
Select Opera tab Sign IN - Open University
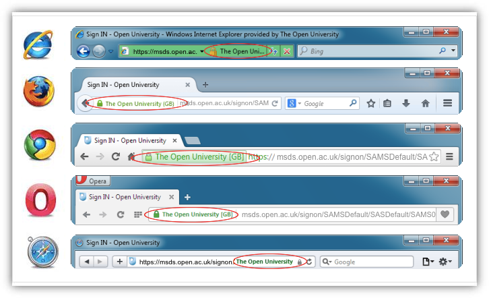125,197
